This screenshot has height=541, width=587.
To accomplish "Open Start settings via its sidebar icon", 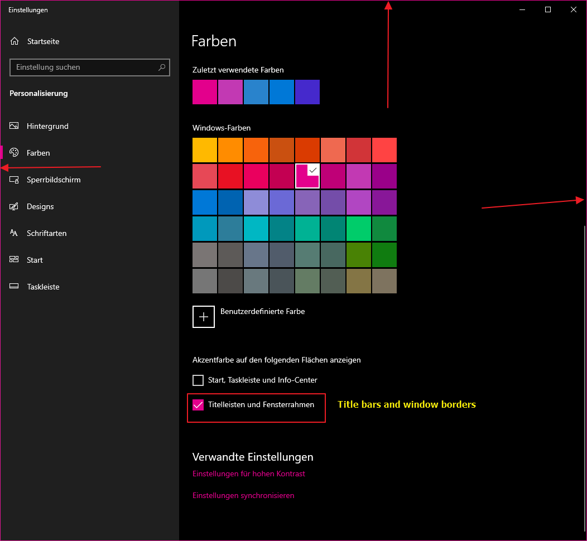I will (14, 260).
